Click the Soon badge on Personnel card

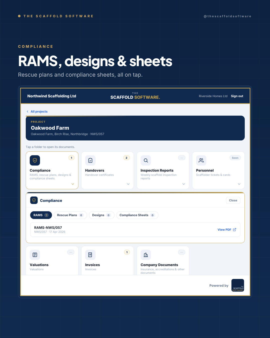click(x=235, y=158)
